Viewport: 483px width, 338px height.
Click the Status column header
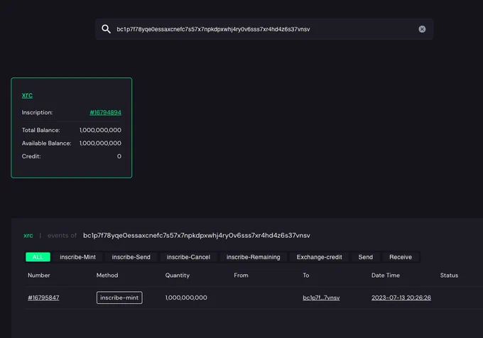[449, 276]
